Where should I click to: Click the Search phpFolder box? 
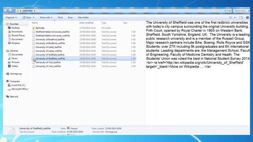click(x=241, y=11)
